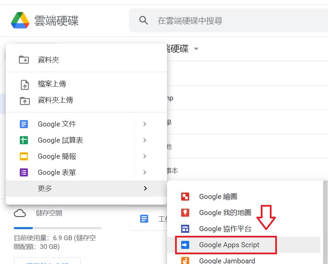Screen dimensions: 328x264
Task: Open the 儲存空間 storage link
Action: 49,213
